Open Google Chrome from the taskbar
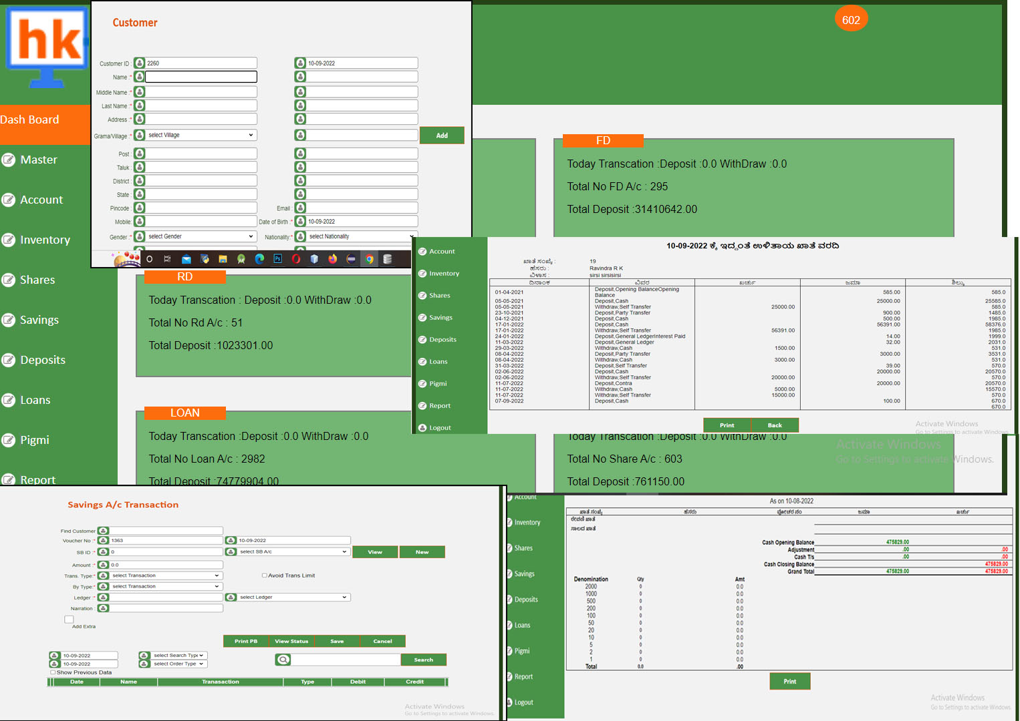This screenshot has height=721, width=1020. pos(369,259)
